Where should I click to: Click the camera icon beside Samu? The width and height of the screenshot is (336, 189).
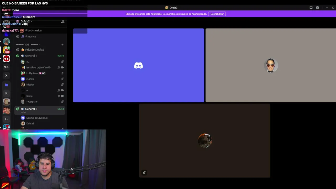click(x=62, y=96)
